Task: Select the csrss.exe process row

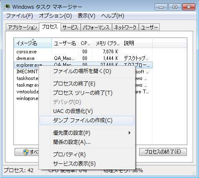Action: coord(83,52)
